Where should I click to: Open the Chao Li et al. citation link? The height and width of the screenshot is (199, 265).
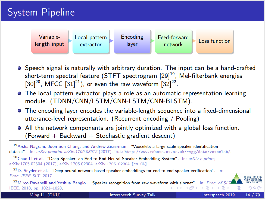click(x=31, y=159)
